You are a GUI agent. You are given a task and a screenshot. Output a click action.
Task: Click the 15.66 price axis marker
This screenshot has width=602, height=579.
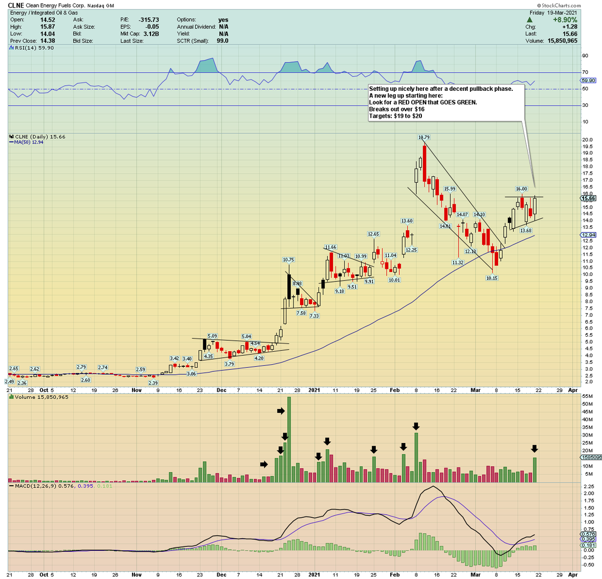[588, 198]
